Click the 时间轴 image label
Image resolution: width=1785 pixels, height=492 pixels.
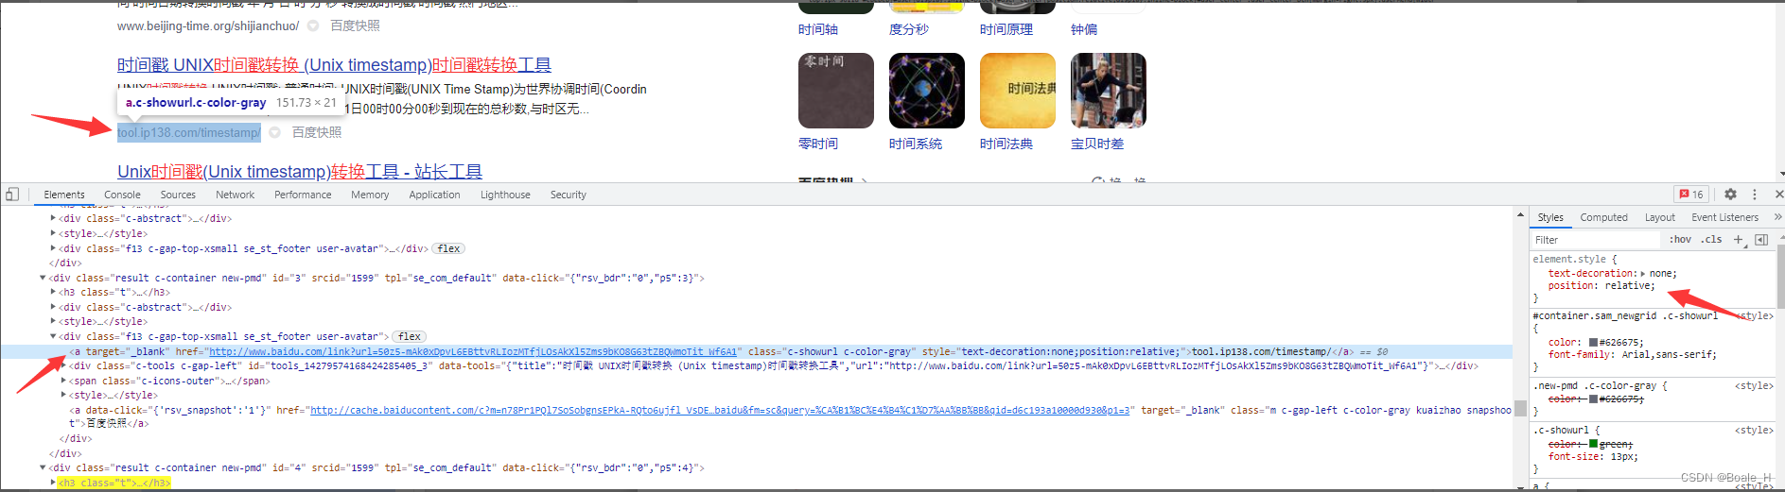pos(818,29)
